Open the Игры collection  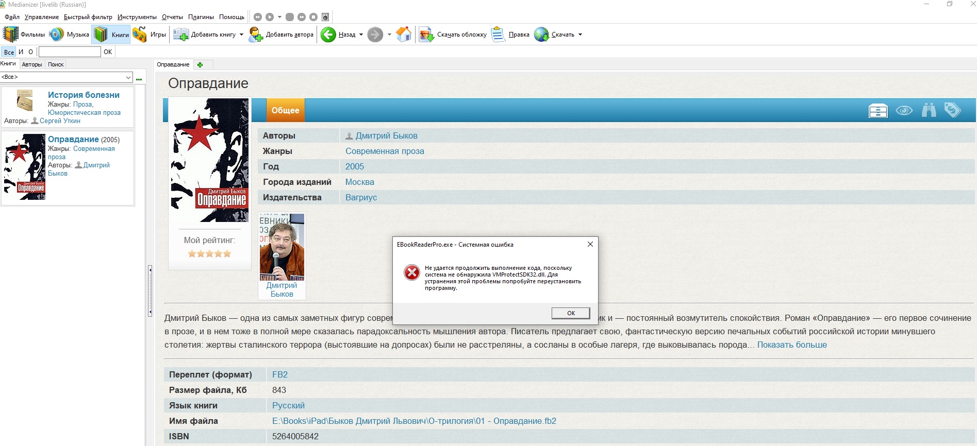click(x=150, y=35)
